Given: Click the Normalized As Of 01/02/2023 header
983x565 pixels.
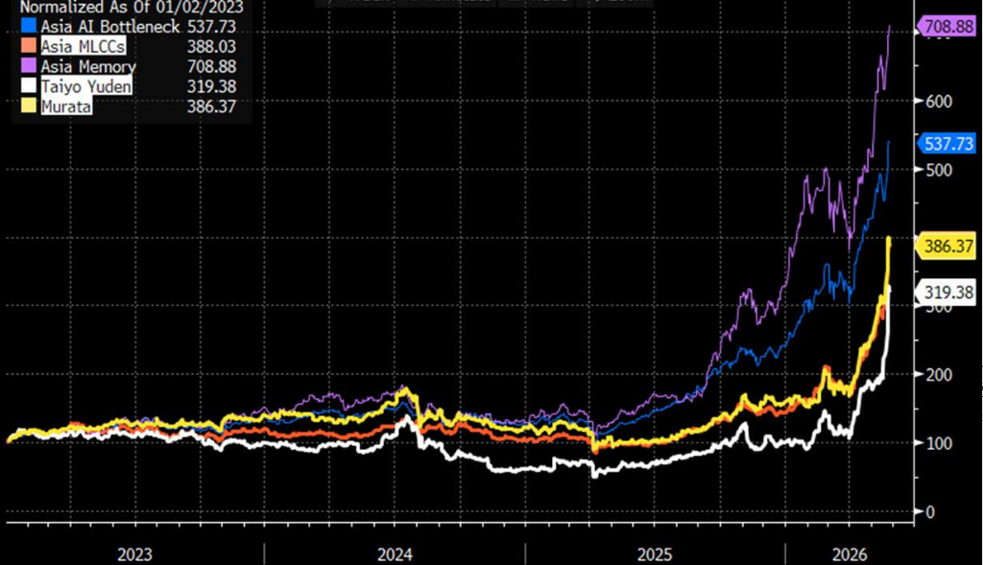Looking at the screenshot, I should coord(132,8).
